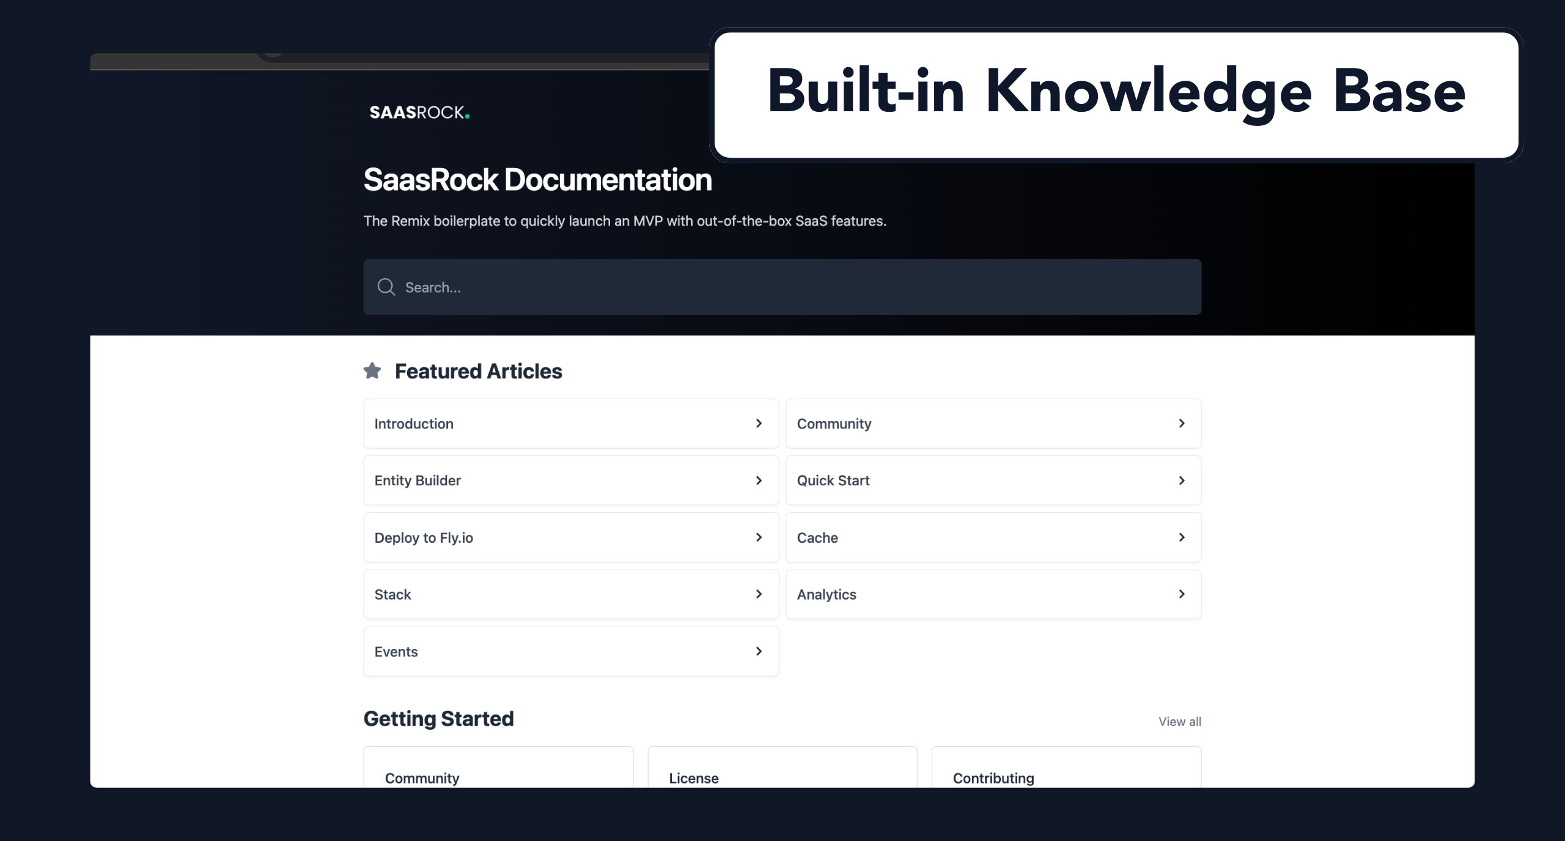
Task: Click the Featured Articles star icon
Action: (x=372, y=370)
